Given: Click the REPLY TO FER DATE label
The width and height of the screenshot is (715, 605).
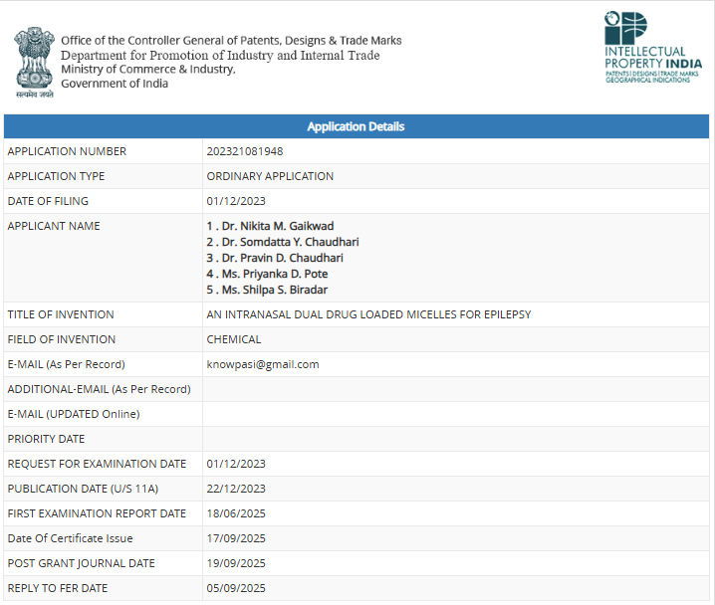Looking at the screenshot, I should click(x=58, y=589).
